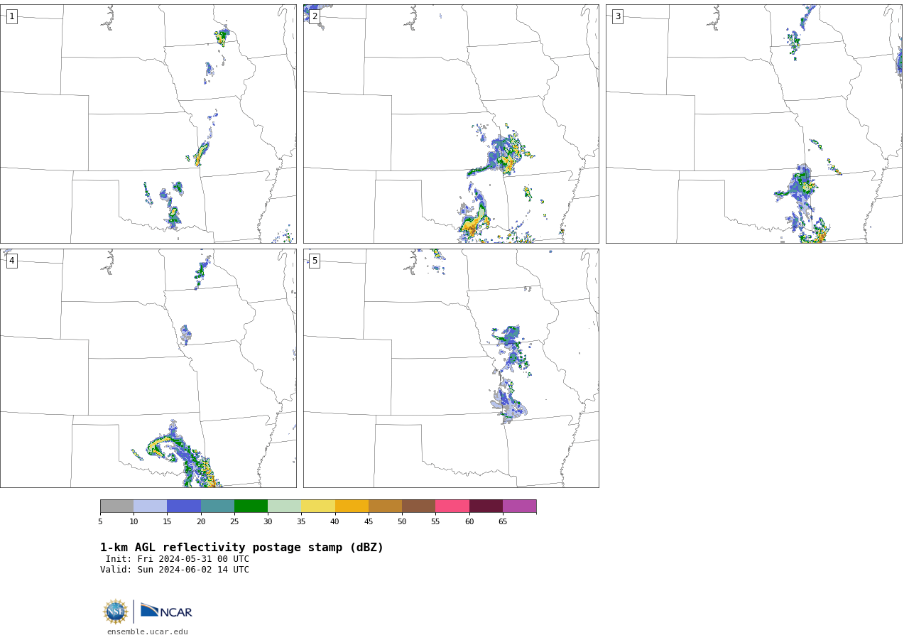
Task: Click the gray 5-10 dBZ swatch
Action: pyautogui.click(x=116, y=506)
